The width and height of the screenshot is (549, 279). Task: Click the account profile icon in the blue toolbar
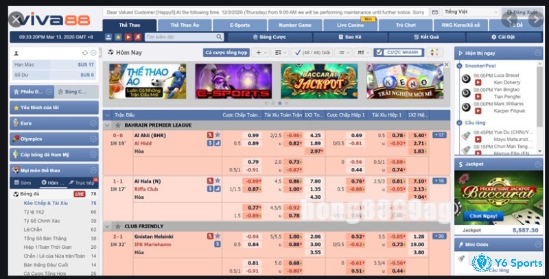(108, 37)
